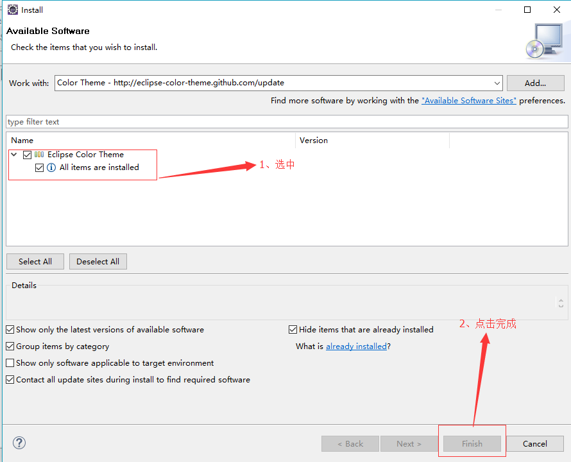Click the Details scroll down arrow
The width and height of the screenshot is (571, 462).
(x=561, y=305)
